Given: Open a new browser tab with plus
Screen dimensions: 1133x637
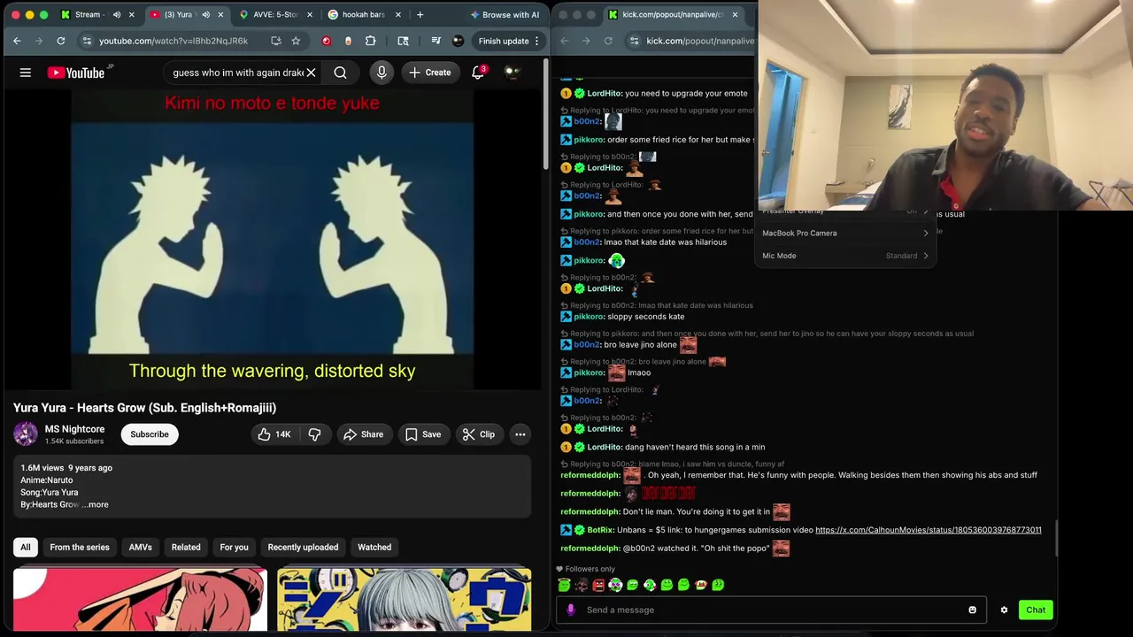Looking at the screenshot, I should click(x=420, y=14).
